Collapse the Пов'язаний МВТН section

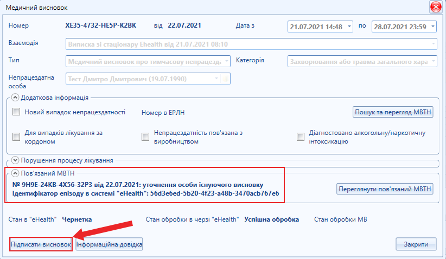pos(15,173)
